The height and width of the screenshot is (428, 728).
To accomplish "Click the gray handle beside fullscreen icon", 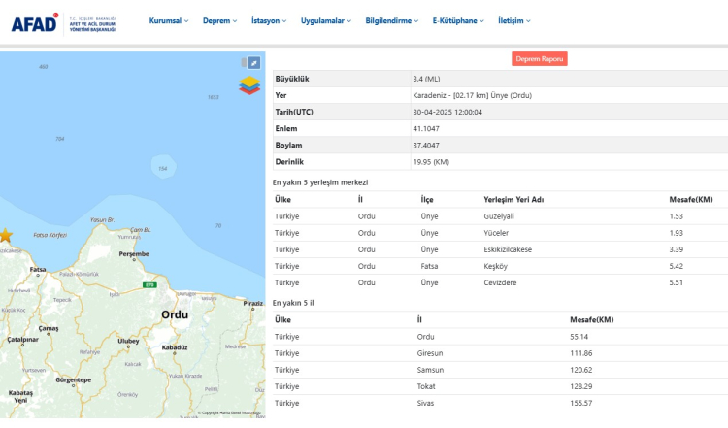I will point(244,62).
